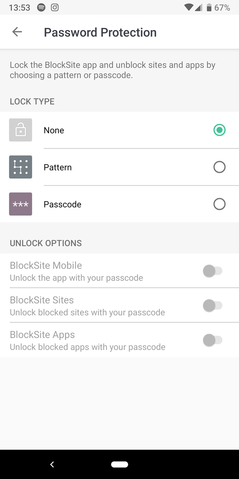Click the Wi-Fi icon in status bar

[x=188, y=7]
